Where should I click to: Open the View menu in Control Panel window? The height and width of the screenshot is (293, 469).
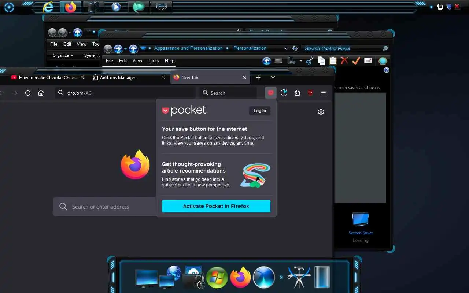(137, 61)
